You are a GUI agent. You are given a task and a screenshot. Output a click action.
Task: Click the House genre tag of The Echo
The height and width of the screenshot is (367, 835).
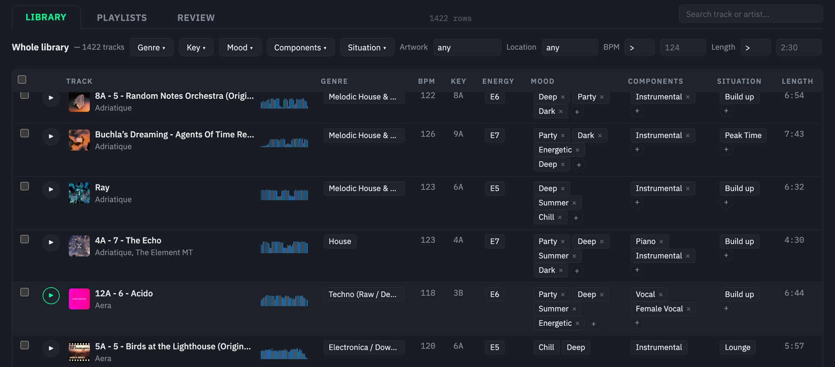[x=340, y=241]
